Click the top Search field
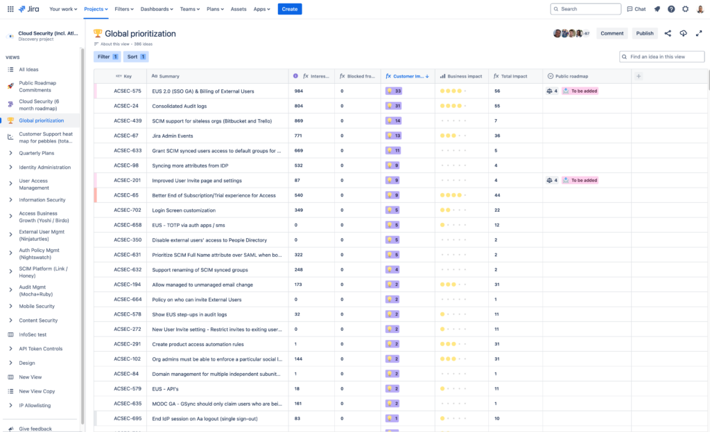Viewport: 710px width, 432px height. pyautogui.click(x=585, y=9)
